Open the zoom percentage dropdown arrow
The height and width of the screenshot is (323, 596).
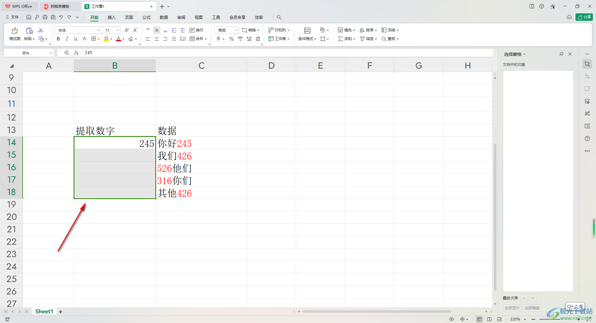tap(525, 319)
